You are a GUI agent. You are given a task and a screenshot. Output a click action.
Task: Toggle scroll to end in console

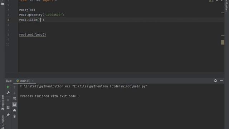coord(14,104)
